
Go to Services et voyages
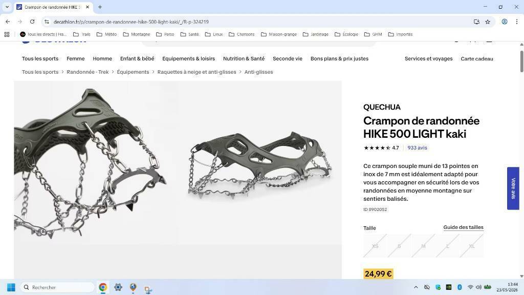point(428,58)
